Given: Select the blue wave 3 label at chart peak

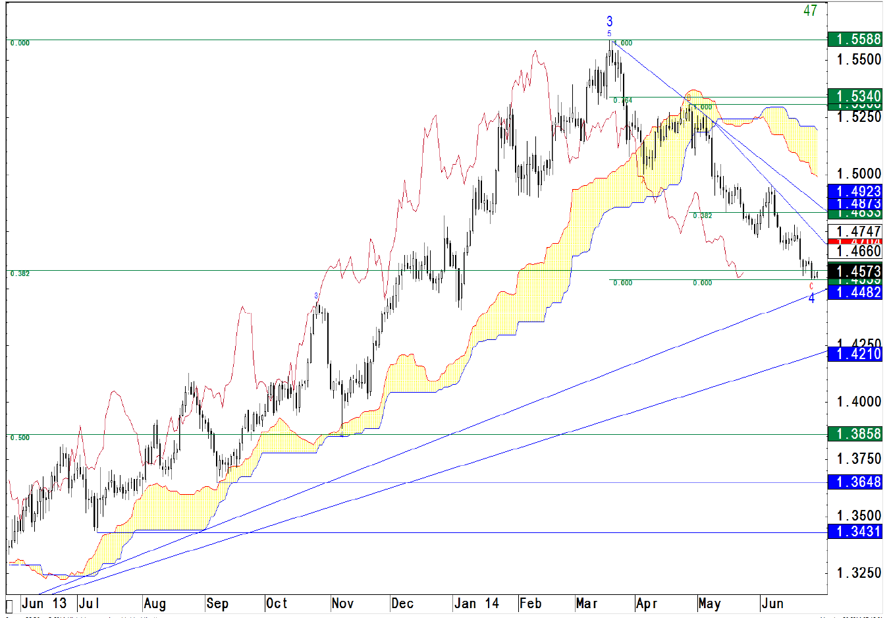Looking at the screenshot, I should (609, 22).
